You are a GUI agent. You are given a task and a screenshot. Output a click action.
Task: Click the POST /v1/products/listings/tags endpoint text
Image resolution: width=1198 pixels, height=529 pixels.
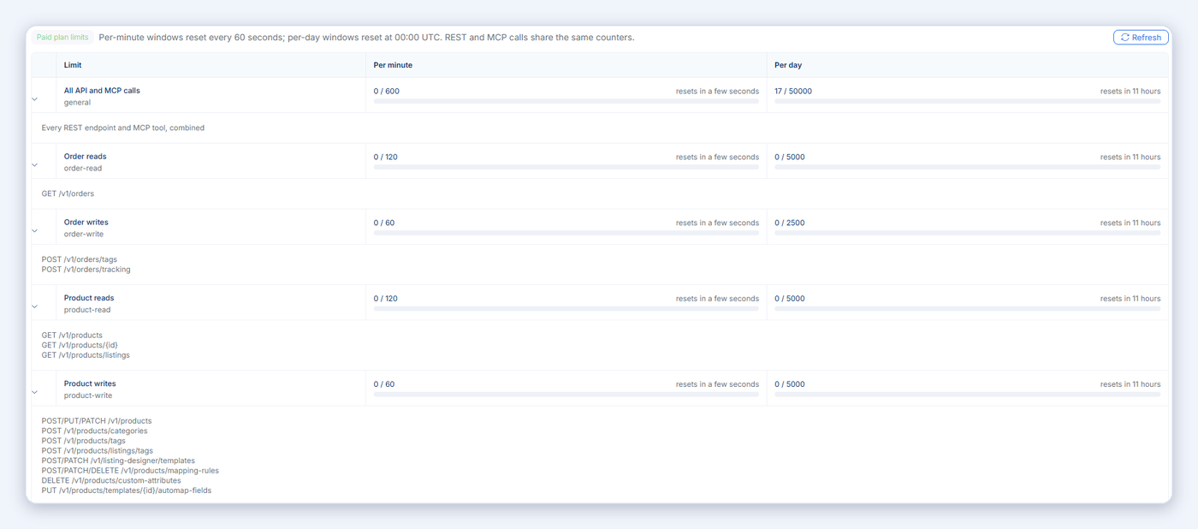click(98, 450)
